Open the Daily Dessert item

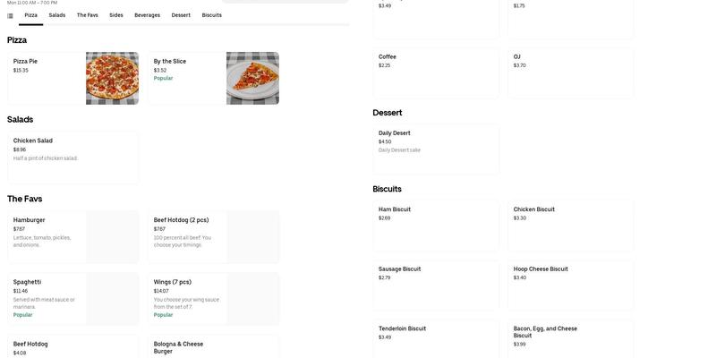[436, 149]
